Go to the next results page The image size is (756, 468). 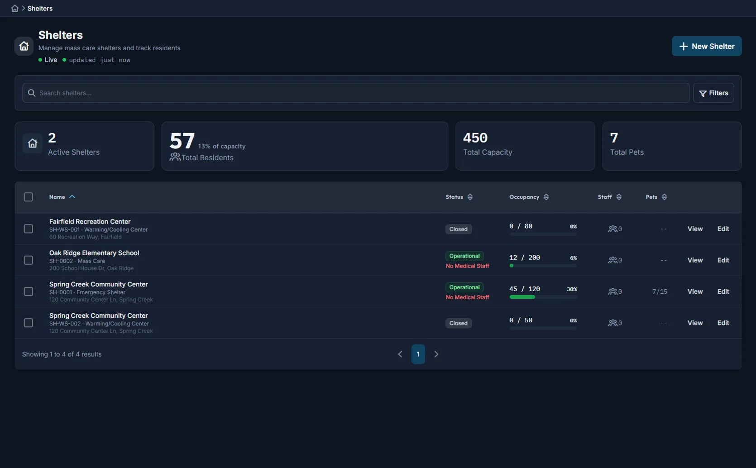coord(436,354)
